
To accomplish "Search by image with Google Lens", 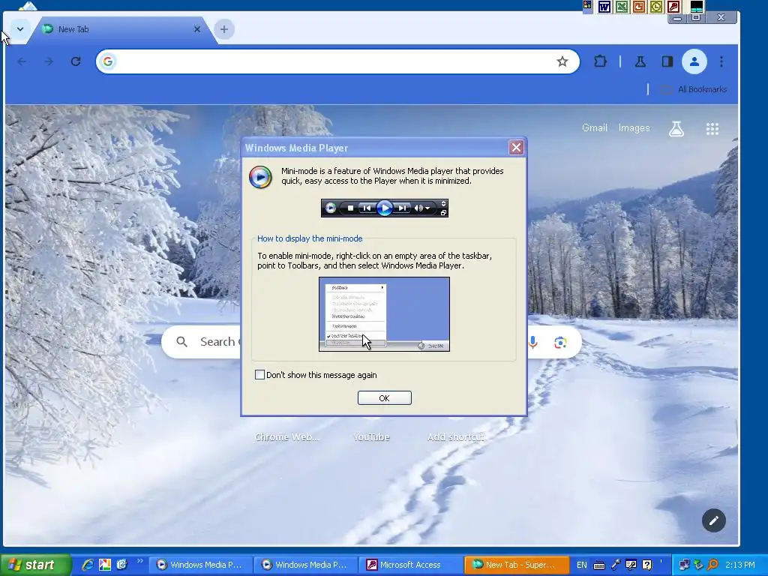I will (x=560, y=342).
